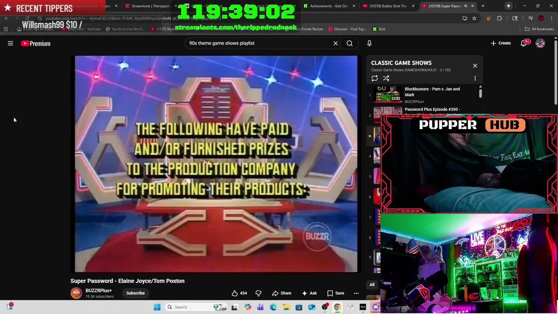The width and height of the screenshot is (558, 314).
Task: Open the Chrome apps grid shortcut
Action: [x=6, y=29]
